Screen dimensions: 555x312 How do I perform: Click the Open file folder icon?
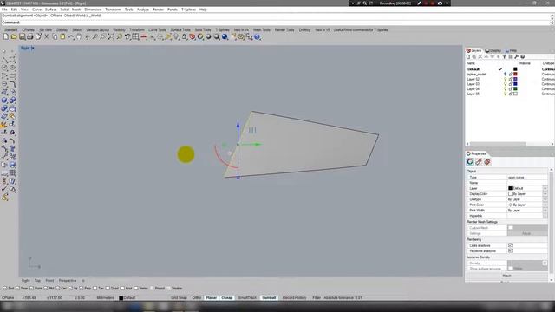14,36
